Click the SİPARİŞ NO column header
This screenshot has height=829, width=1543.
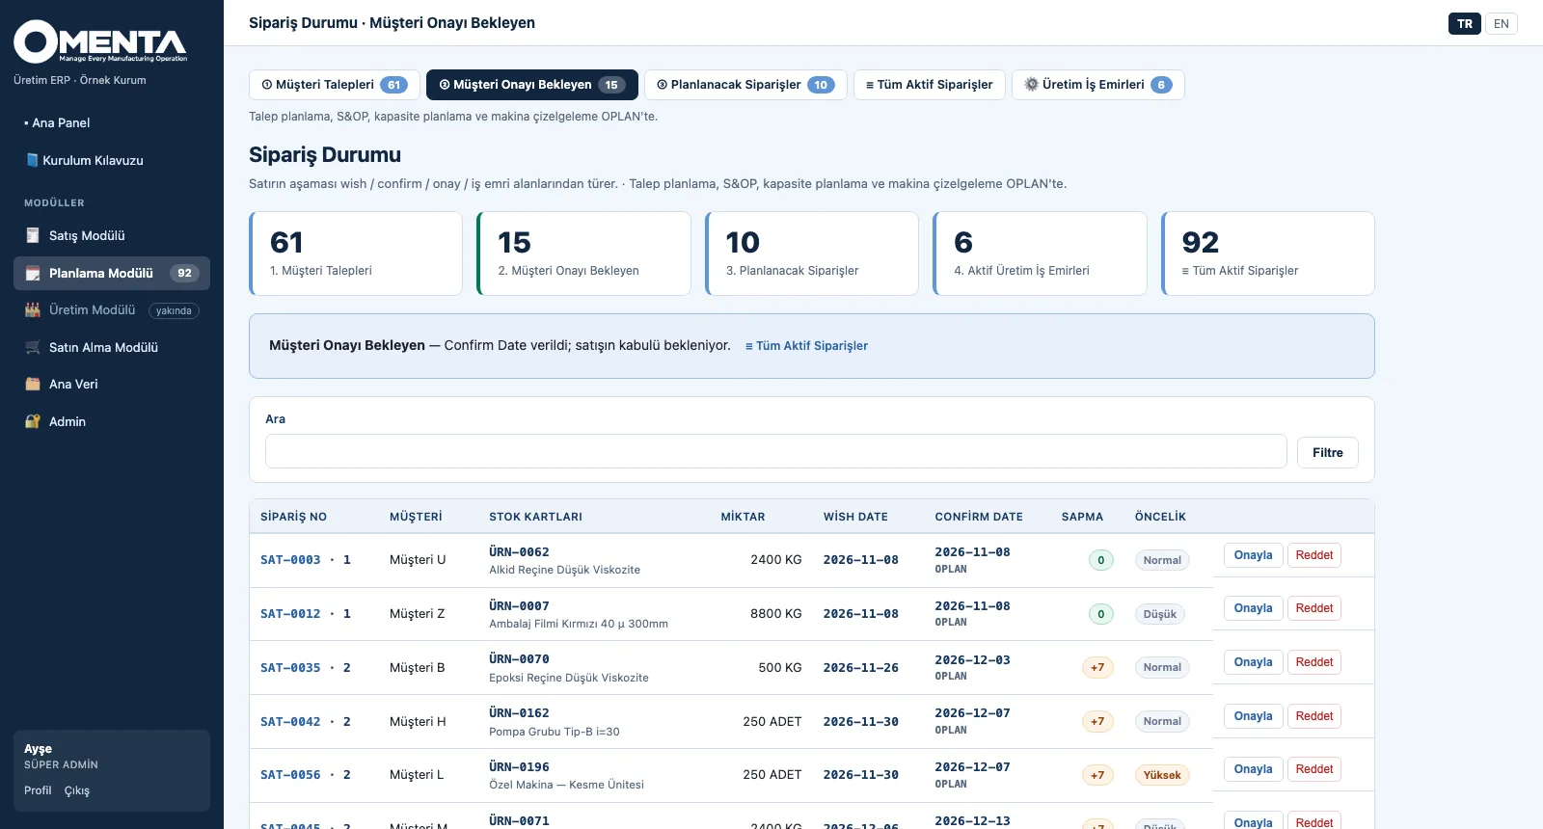coord(294,517)
